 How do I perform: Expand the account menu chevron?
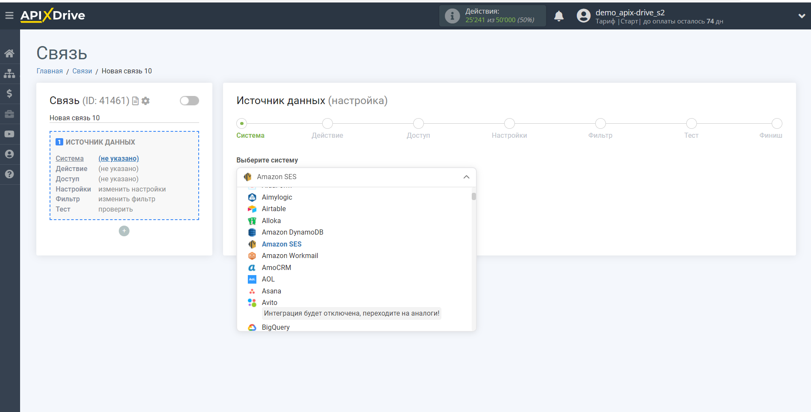click(x=802, y=16)
